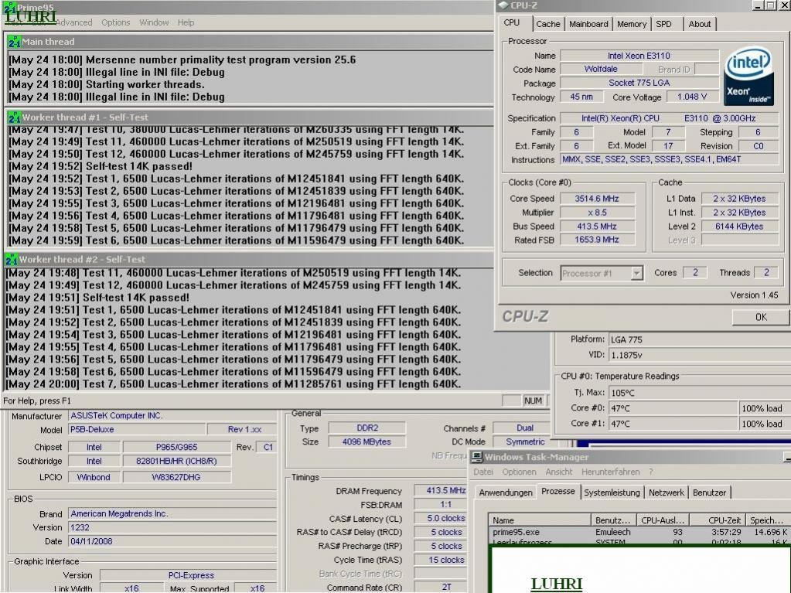The height and width of the screenshot is (593, 791).
Task: Switch to Anwendungen tab in Task-Manager
Action: click(506, 492)
